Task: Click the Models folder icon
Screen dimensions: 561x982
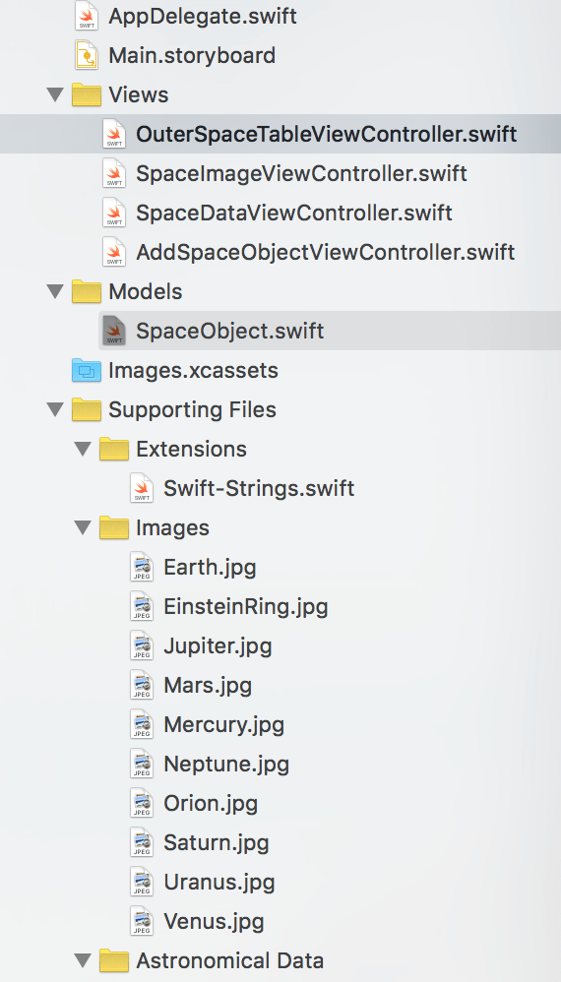Action: coord(87,292)
